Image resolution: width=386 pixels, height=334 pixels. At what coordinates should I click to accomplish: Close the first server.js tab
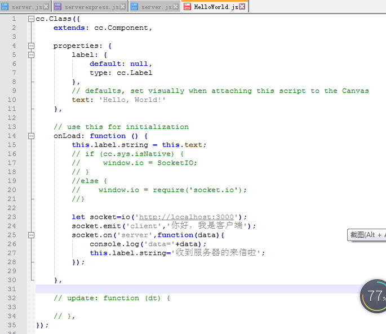tap(46, 7)
